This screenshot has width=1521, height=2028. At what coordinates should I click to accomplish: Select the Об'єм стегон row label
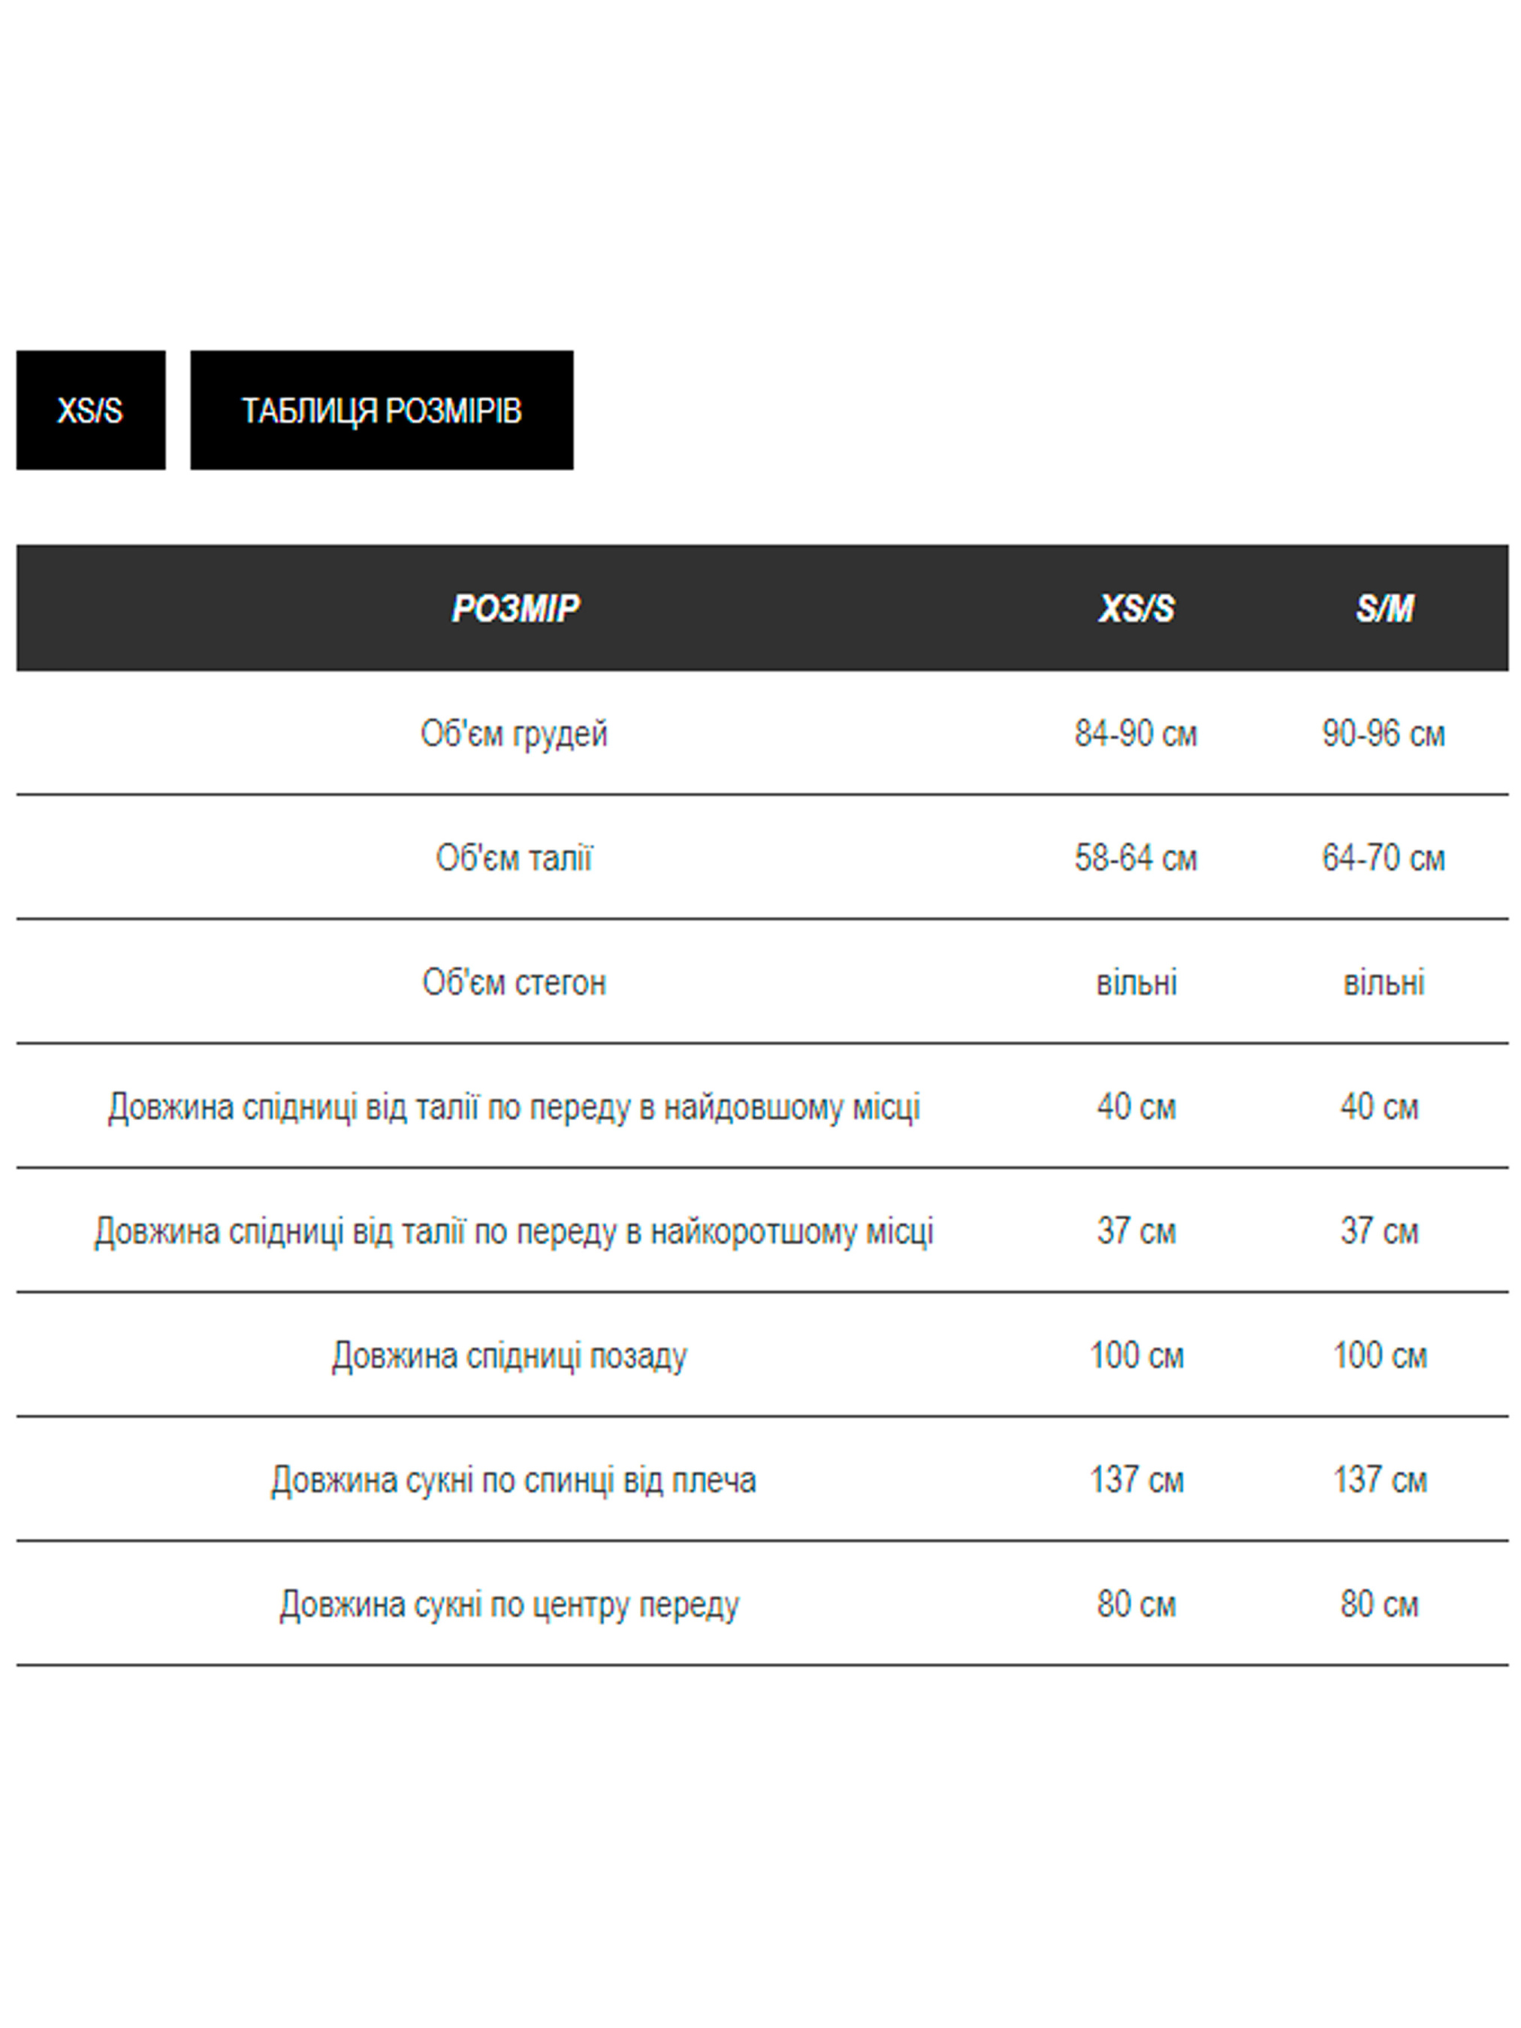coord(515,982)
